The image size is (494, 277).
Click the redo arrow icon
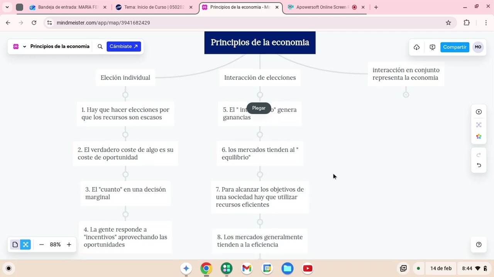pyautogui.click(x=479, y=155)
